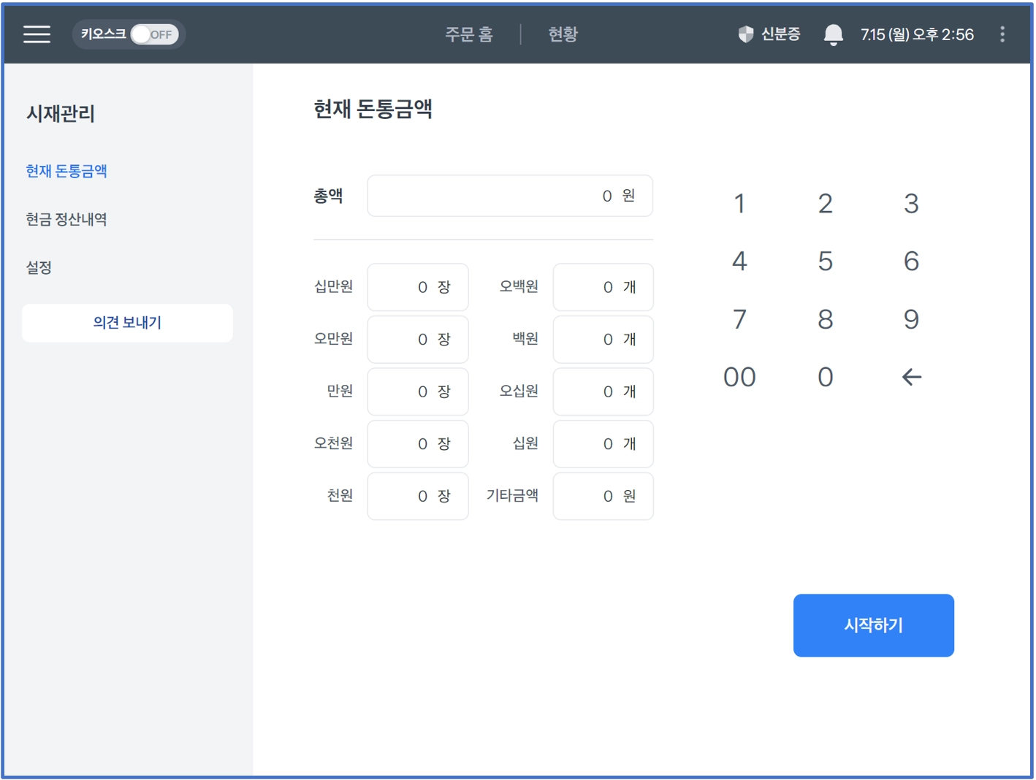Select 현금 정산내역 in sidebar

[x=66, y=219]
